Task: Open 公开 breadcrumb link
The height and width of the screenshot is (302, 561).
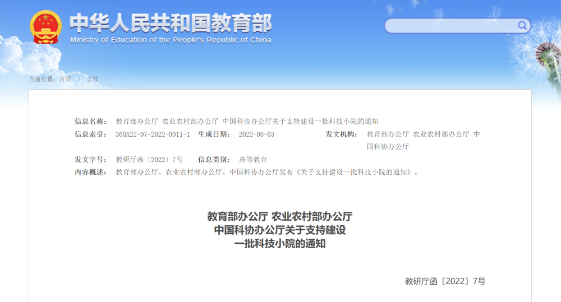Action: pyautogui.click(x=93, y=79)
